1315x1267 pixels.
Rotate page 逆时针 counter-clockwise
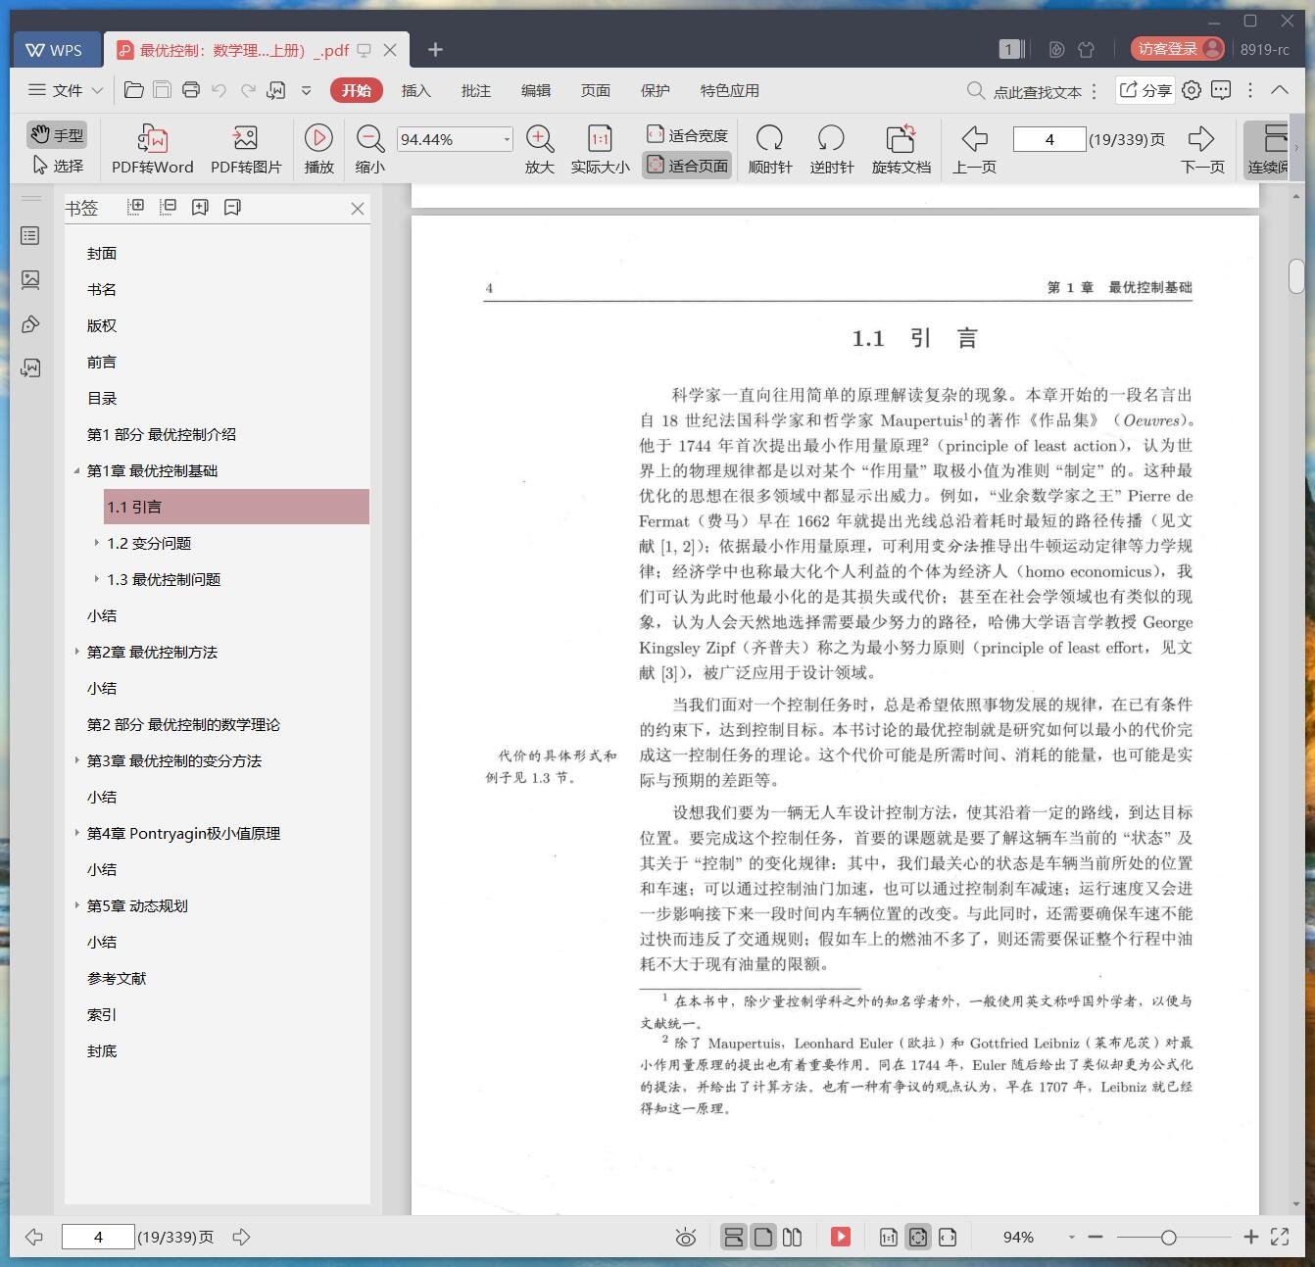point(831,138)
